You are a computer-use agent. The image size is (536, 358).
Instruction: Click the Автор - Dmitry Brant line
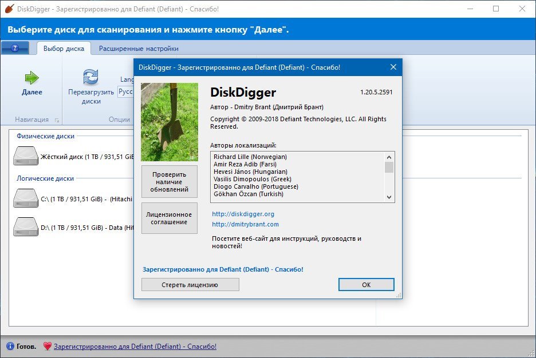tap(267, 107)
